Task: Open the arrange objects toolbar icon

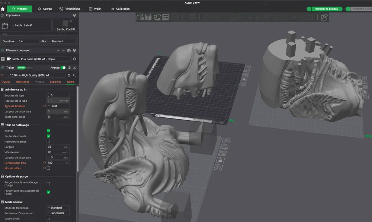Action: 166,17
